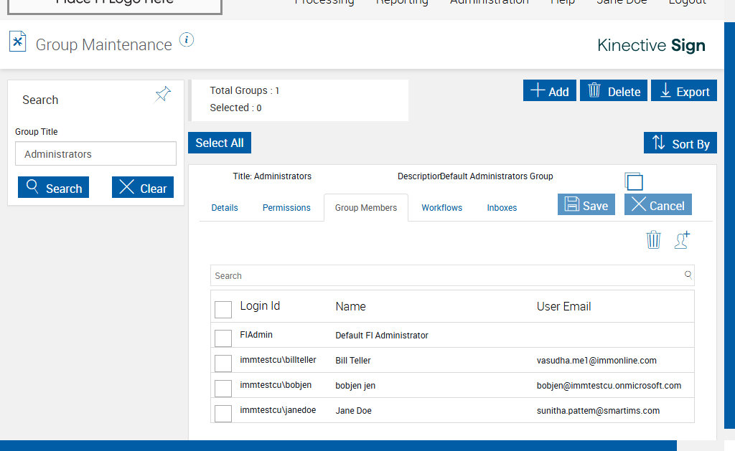Click the Total Groups count text
Viewport: 735px width, 451px height.
[x=245, y=90]
